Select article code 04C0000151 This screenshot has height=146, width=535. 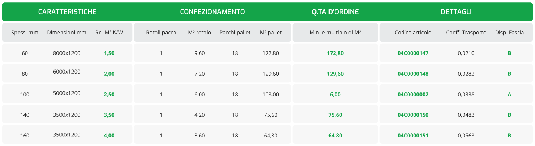coord(413,136)
